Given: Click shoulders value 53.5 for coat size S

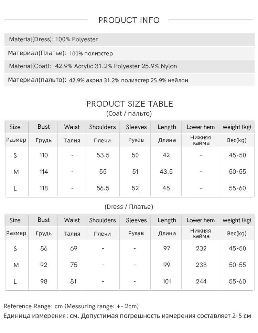Looking at the screenshot, I should pos(103,155).
